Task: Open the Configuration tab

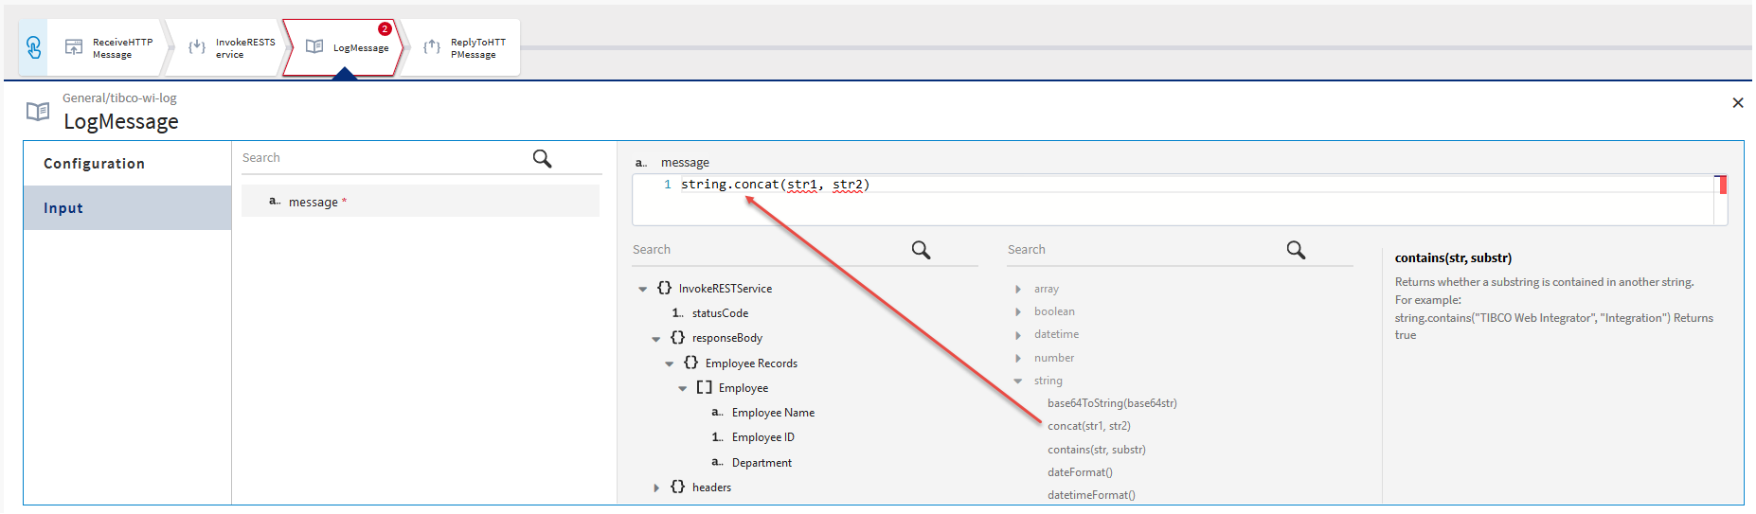Action: [95, 164]
